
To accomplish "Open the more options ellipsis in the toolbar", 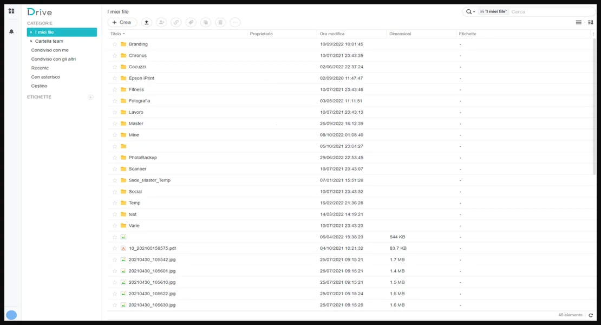I will [x=235, y=22].
